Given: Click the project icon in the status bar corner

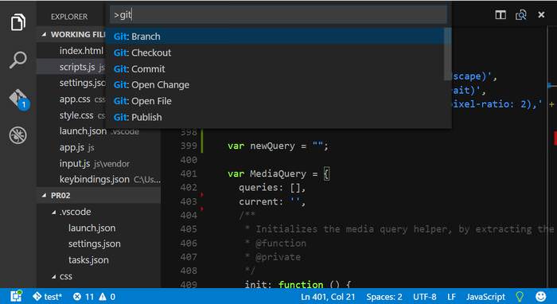Looking at the screenshot, I should (17, 296).
